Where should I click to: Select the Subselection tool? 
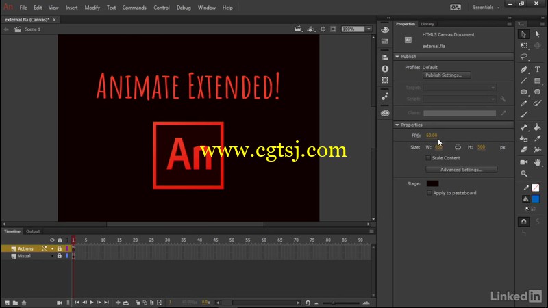pyautogui.click(x=537, y=34)
